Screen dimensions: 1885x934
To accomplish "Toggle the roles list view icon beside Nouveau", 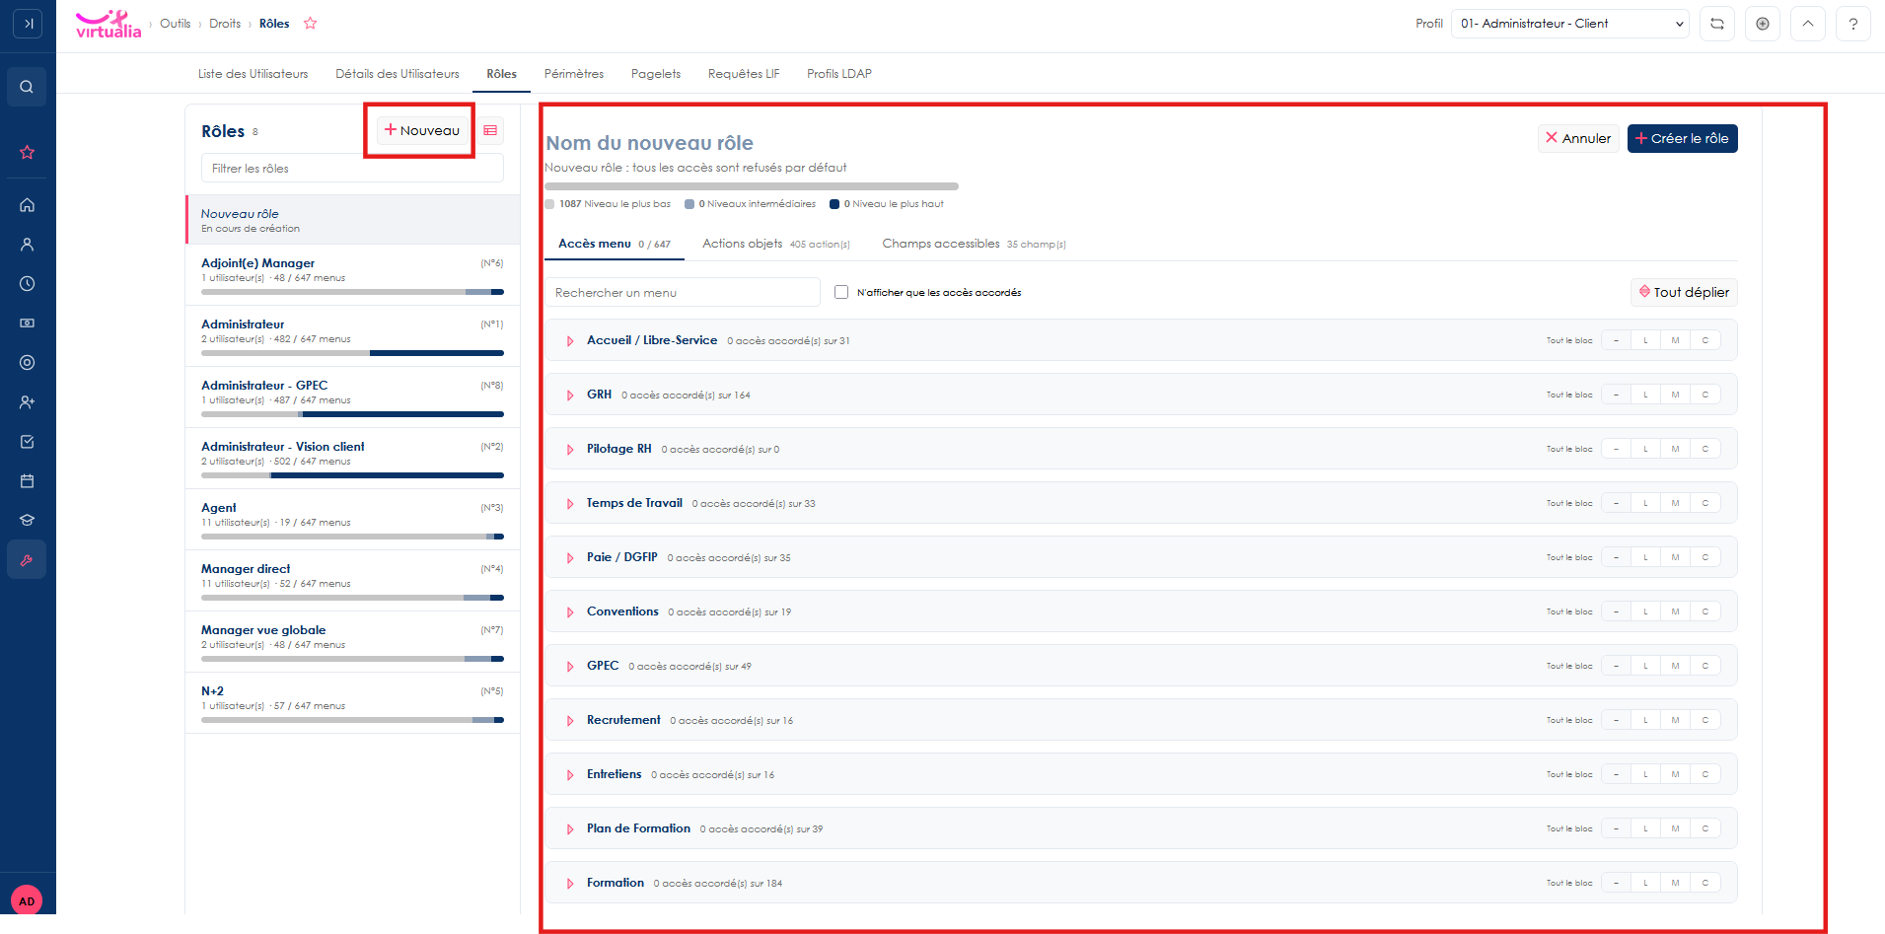I will [x=490, y=130].
